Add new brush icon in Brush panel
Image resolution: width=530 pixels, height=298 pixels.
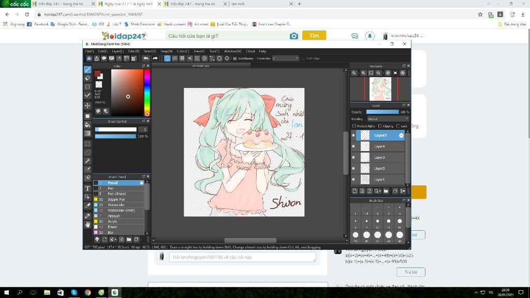[105, 239]
